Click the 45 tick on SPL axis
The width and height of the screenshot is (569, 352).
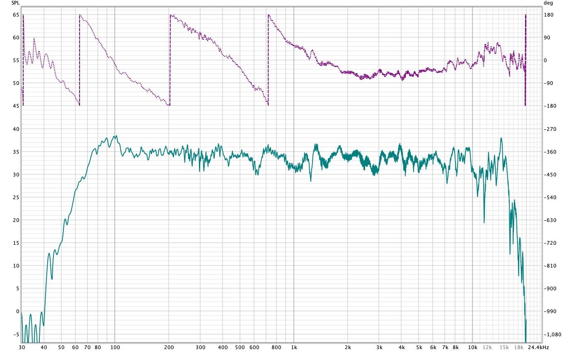tap(17, 106)
